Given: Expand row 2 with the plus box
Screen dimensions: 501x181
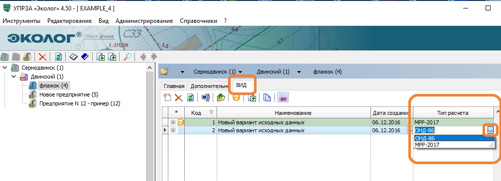Looking at the screenshot, I should [x=173, y=130].
